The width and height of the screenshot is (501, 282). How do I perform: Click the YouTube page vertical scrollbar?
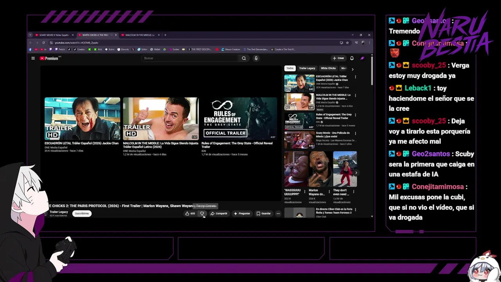(372, 70)
